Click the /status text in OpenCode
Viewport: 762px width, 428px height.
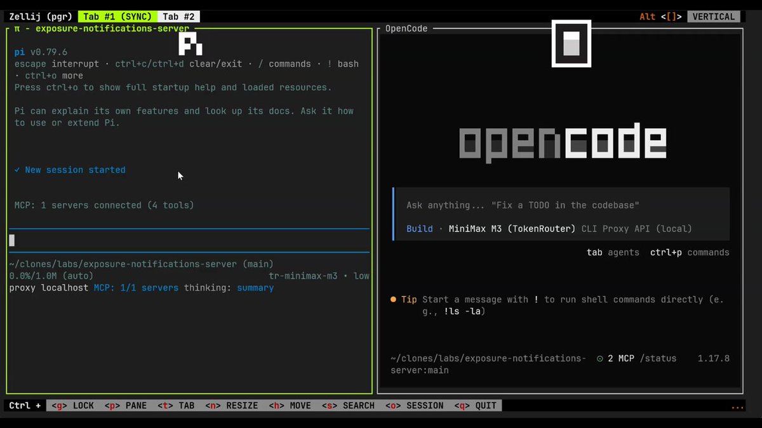pos(658,358)
